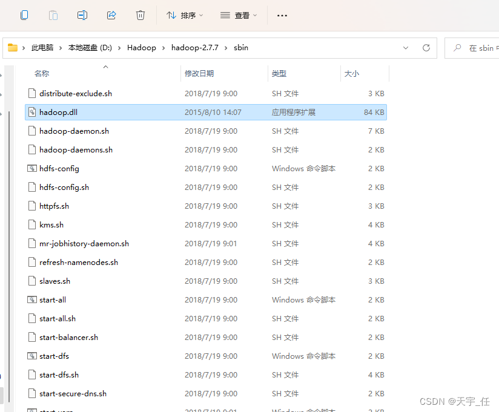Select the start-dfs.sh file
Screen dimensions: 499x412
(59, 375)
